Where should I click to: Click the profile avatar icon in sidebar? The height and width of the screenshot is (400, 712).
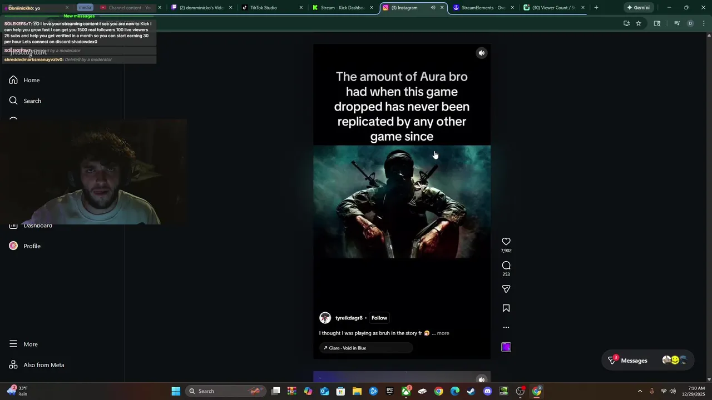click(13, 246)
